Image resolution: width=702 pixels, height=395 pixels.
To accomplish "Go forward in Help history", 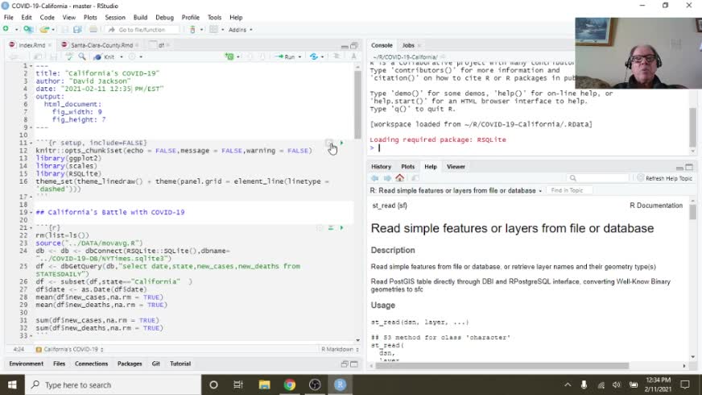I will click(387, 178).
